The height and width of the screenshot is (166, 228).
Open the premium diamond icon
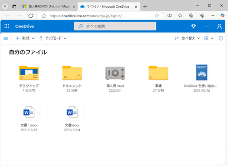tap(193, 26)
